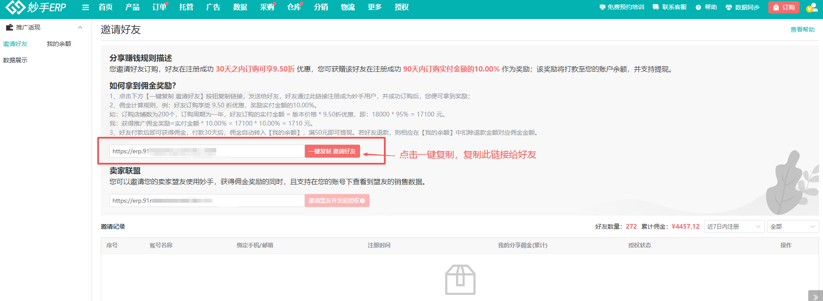Open the 更多 menu
The width and height of the screenshot is (823, 301).
click(375, 7)
